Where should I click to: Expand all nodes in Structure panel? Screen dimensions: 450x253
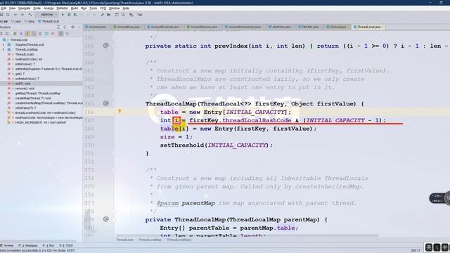tap(58, 27)
